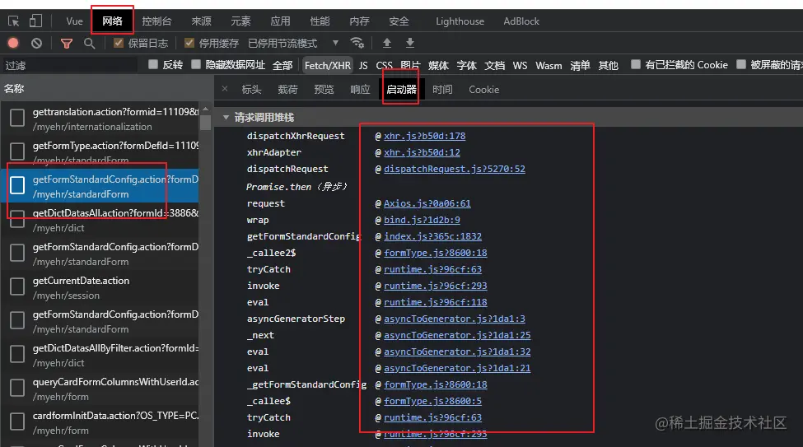
Task: Open network conditions wifi icon
Action: (x=357, y=43)
